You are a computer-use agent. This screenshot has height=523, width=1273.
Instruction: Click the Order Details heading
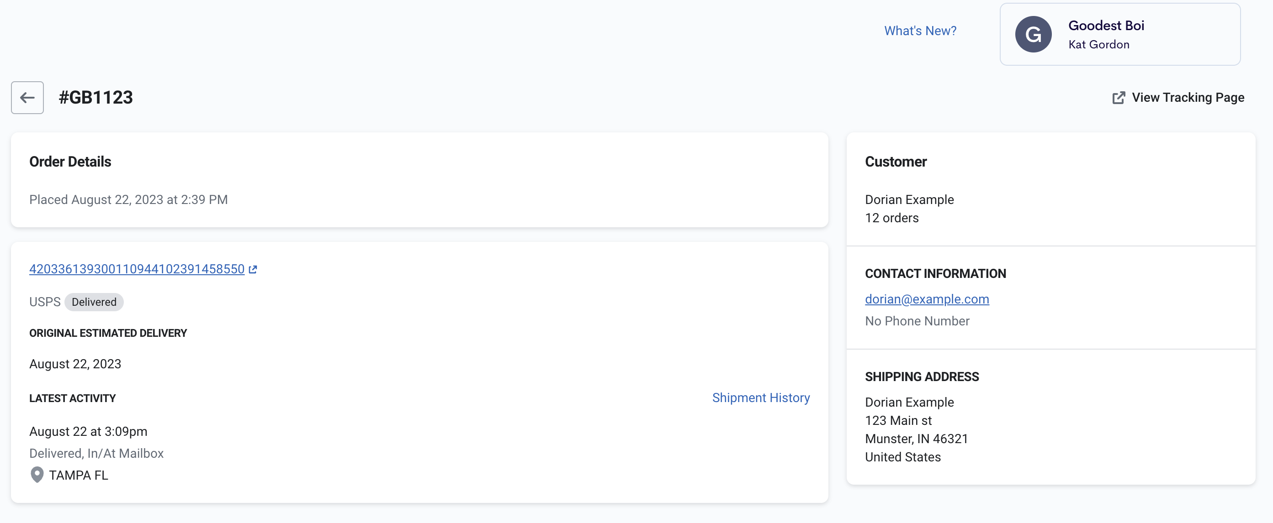point(70,162)
